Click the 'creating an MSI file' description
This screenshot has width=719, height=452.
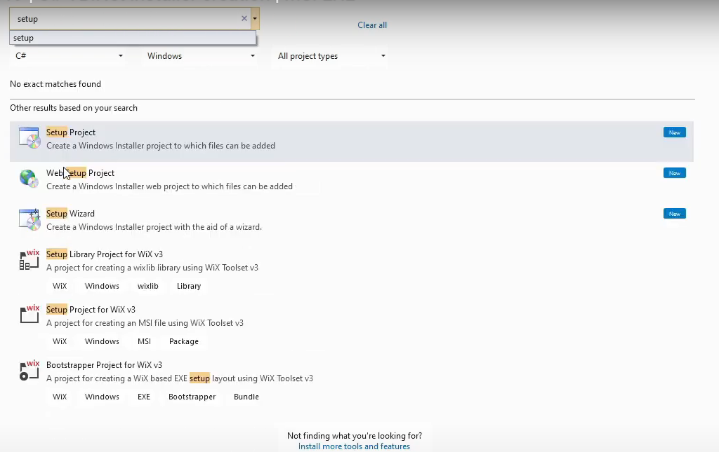coord(145,323)
